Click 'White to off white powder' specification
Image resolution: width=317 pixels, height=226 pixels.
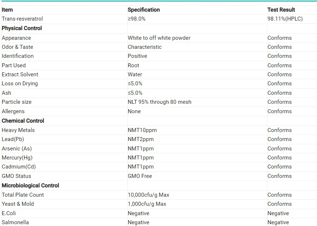coord(159,38)
